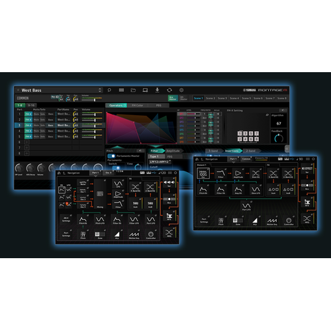Open the Noise block in tempo-120 Navigation window
This screenshot has height=331, width=331.
point(83,183)
